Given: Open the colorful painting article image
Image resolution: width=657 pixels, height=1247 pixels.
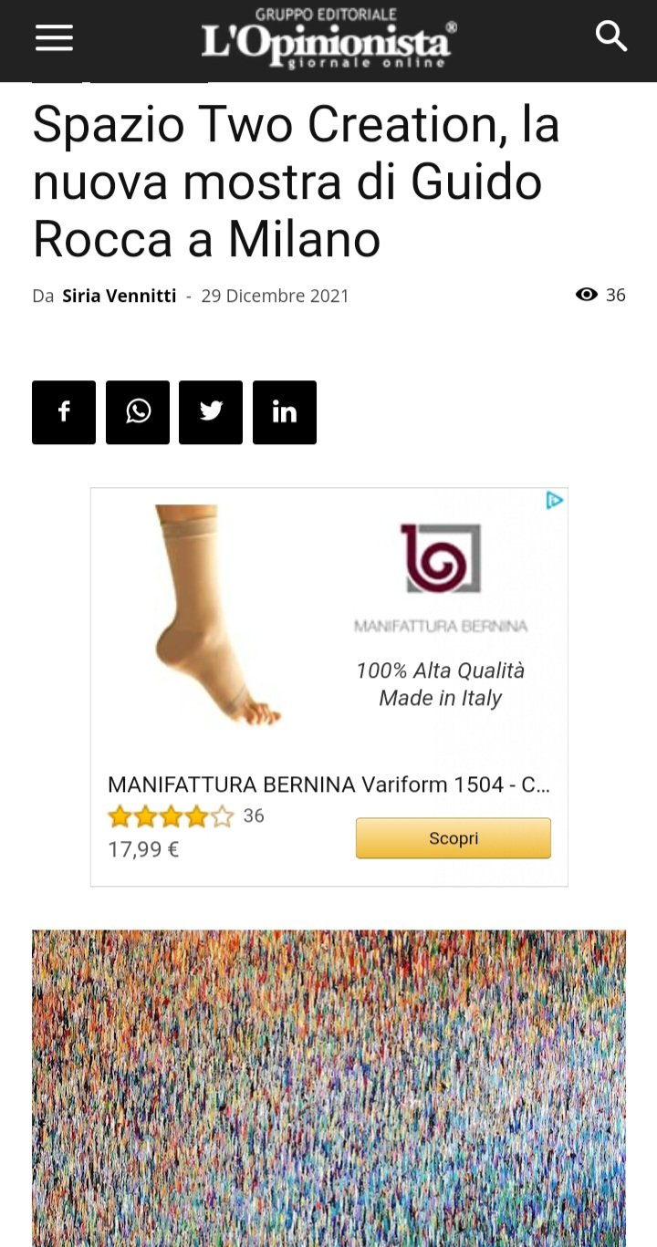Looking at the screenshot, I should (x=328, y=1088).
